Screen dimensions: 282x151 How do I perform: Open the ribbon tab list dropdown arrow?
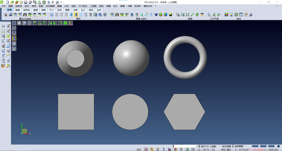pyautogui.click(x=4, y=10)
